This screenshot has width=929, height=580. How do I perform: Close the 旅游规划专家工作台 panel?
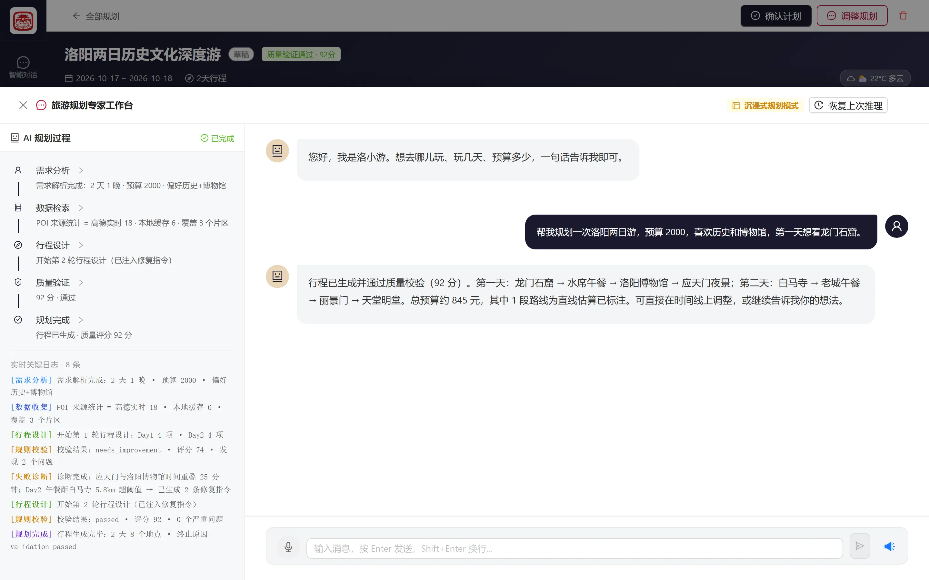coord(23,105)
